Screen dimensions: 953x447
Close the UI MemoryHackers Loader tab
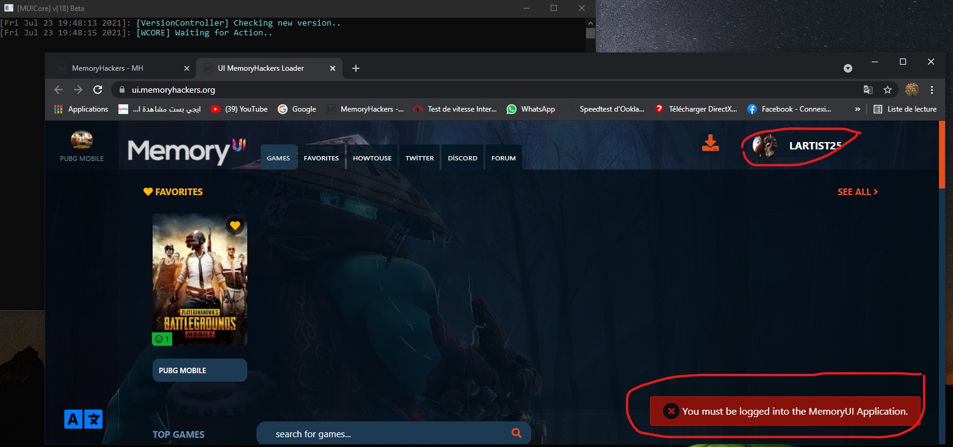tap(333, 68)
